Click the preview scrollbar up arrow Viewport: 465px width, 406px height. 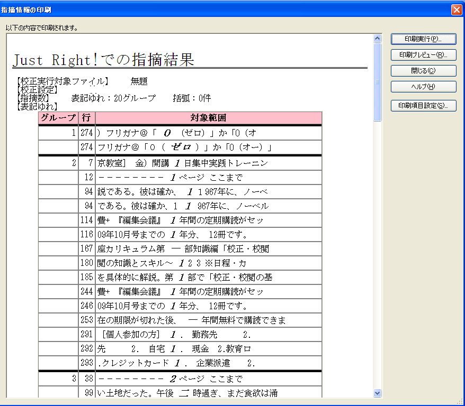377,39
